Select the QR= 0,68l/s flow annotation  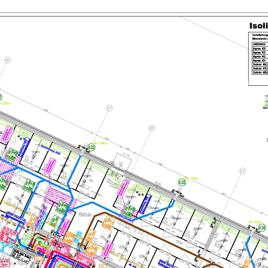100,143
